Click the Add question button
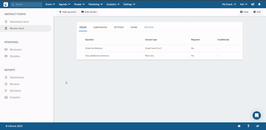The height and width of the screenshot is (130, 266). (x=67, y=12)
